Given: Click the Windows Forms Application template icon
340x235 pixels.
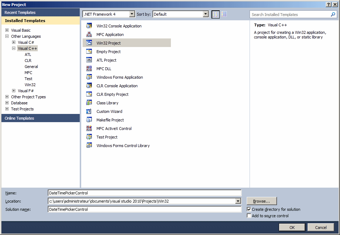Looking at the screenshot, I should [89, 77].
